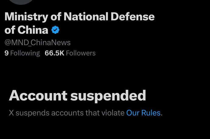Click the blue verified checkmark badge
This screenshot has height=139, width=210.
point(55,30)
